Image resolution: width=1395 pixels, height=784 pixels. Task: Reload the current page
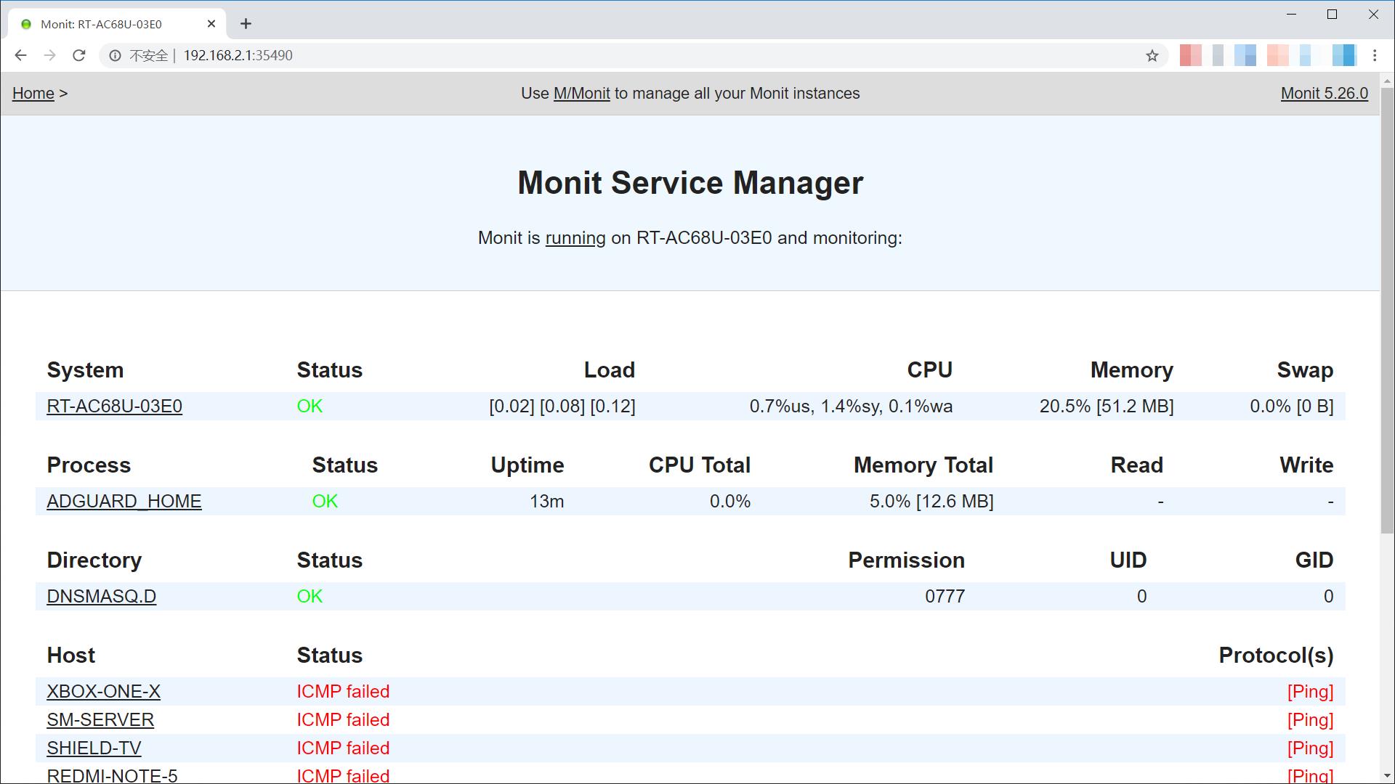click(x=79, y=55)
